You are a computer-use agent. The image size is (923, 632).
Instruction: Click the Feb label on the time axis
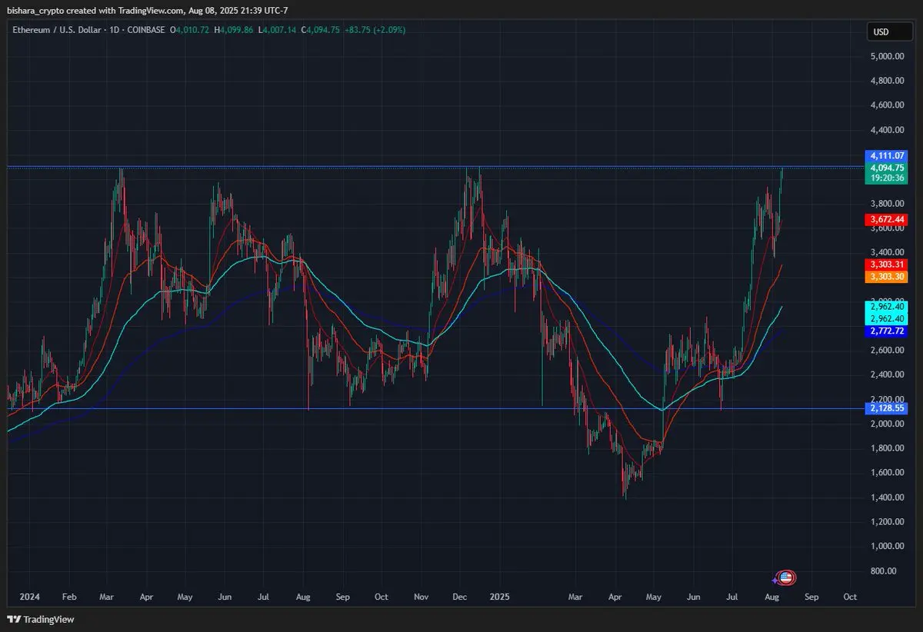point(69,597)
